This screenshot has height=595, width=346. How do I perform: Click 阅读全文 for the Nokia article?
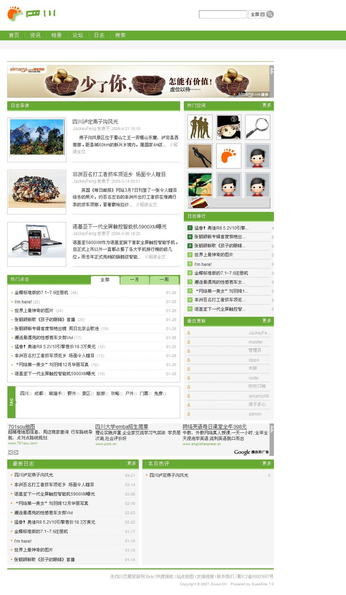point(157,257)
